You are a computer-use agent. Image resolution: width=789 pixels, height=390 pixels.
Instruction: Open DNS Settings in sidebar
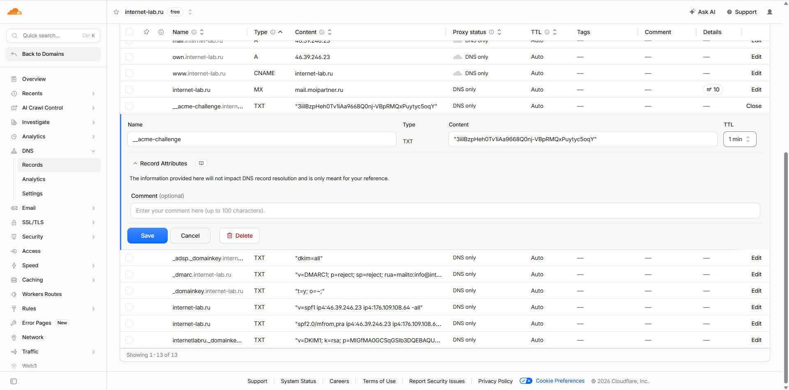(32, 194)
